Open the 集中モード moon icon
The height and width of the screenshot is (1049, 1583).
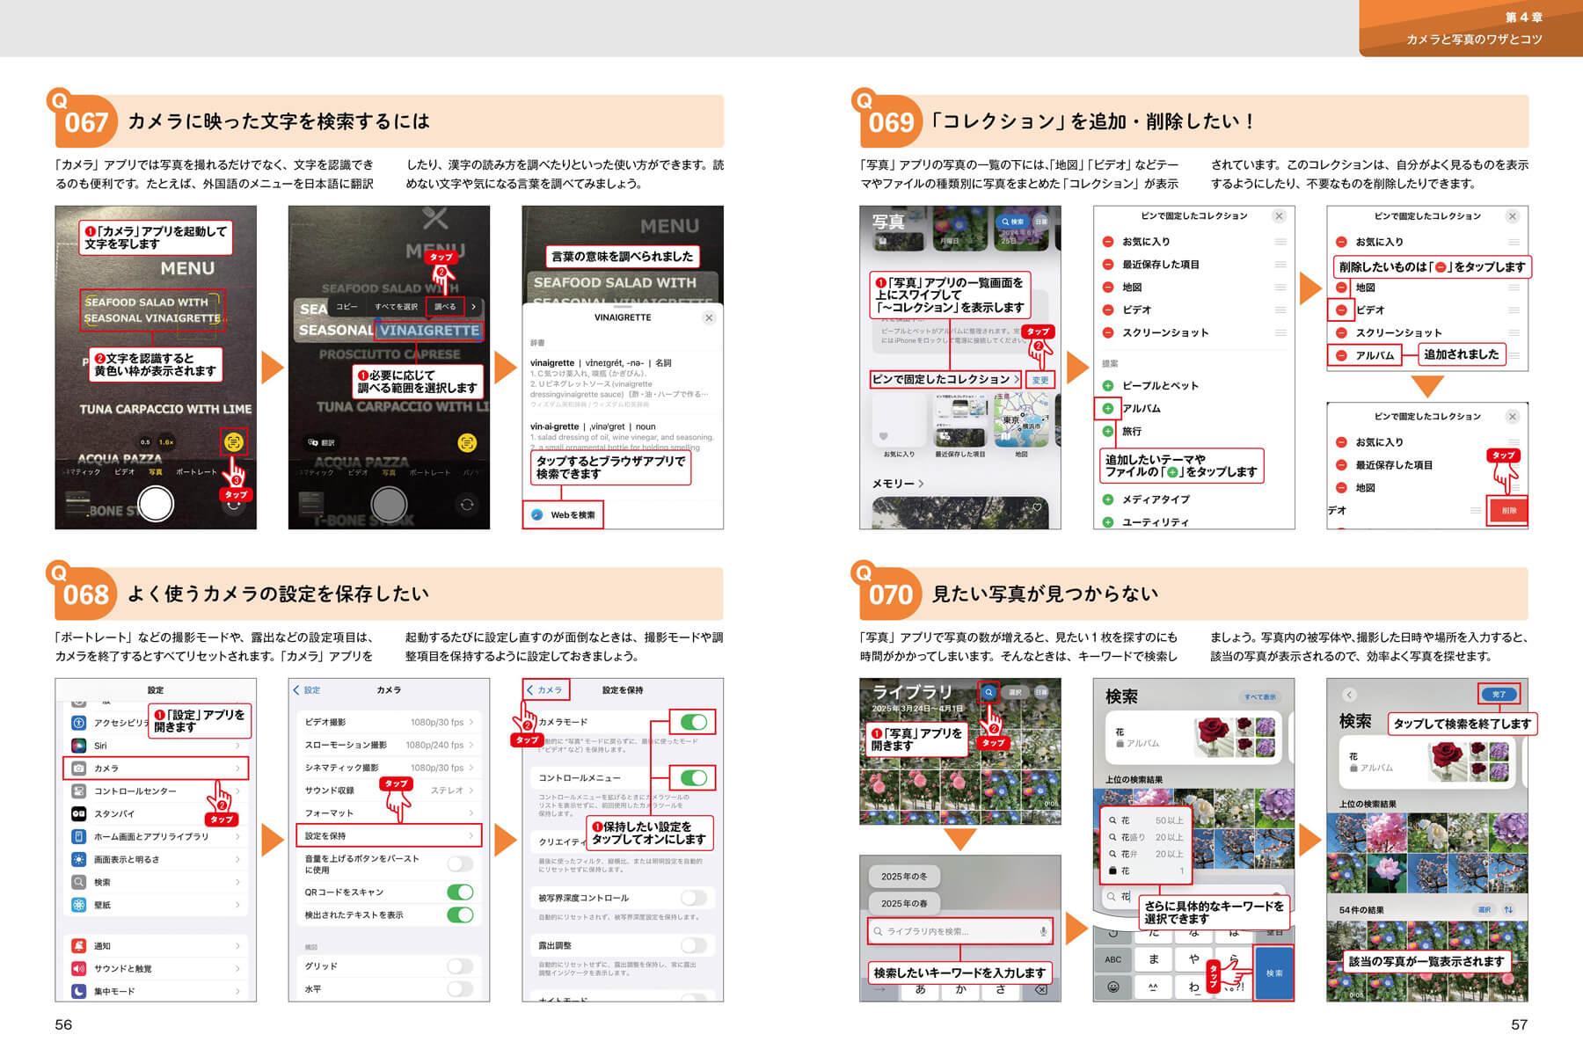pos(79,991)
